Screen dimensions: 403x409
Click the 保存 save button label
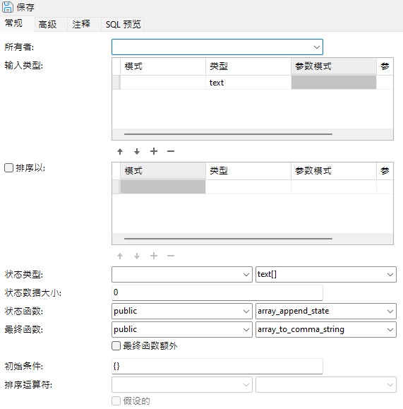pos(25,7)
